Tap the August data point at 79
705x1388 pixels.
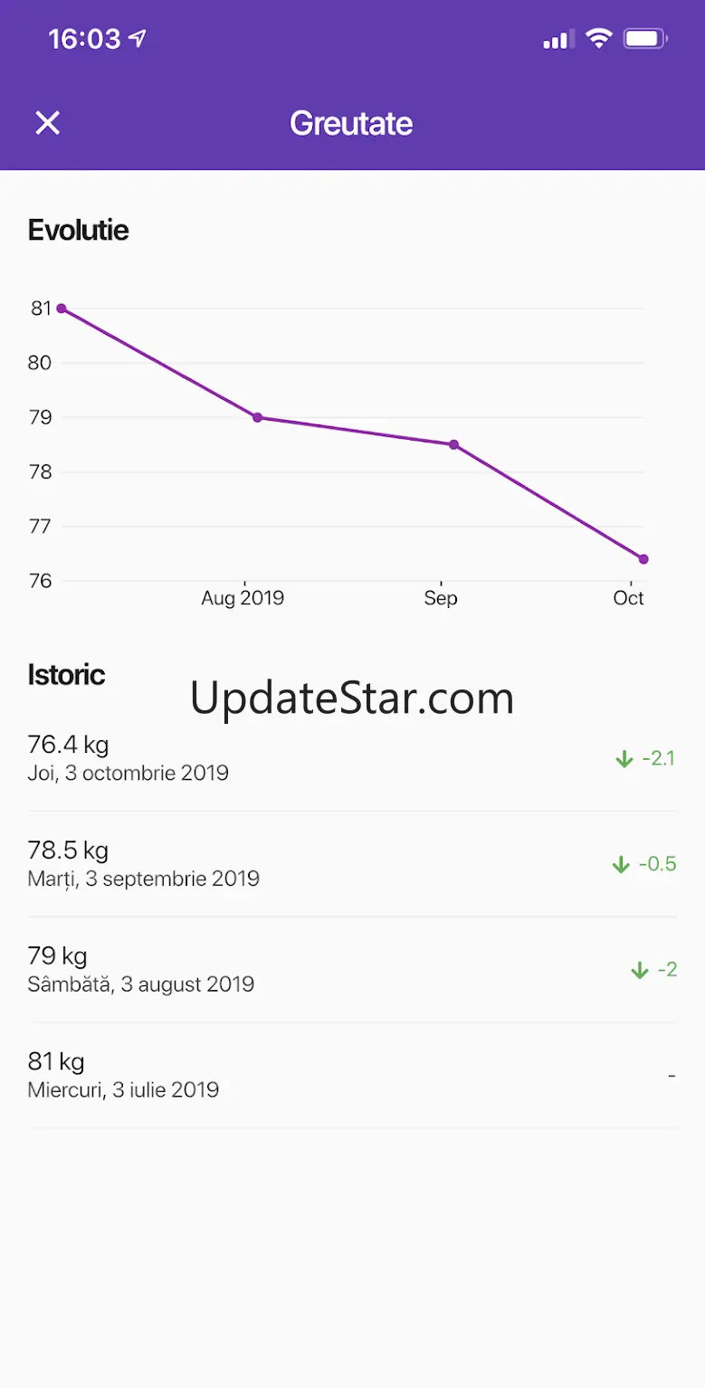(257, 417)
